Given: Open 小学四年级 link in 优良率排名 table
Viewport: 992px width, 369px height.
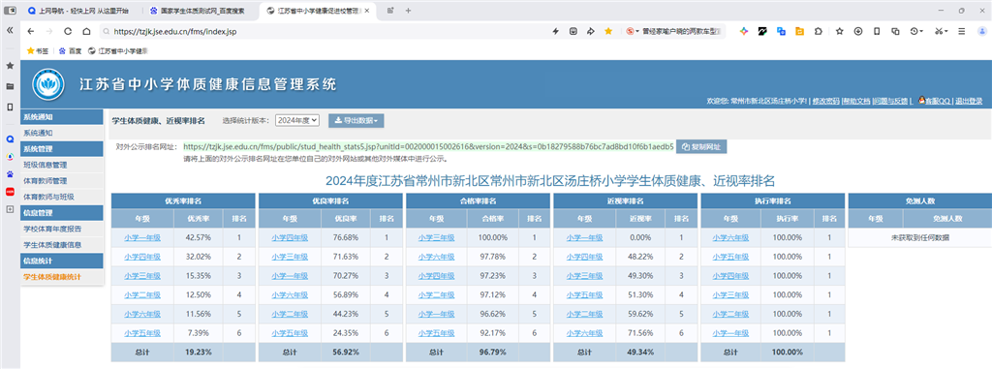Looking at the screenshot, I should tap(290, 238).
